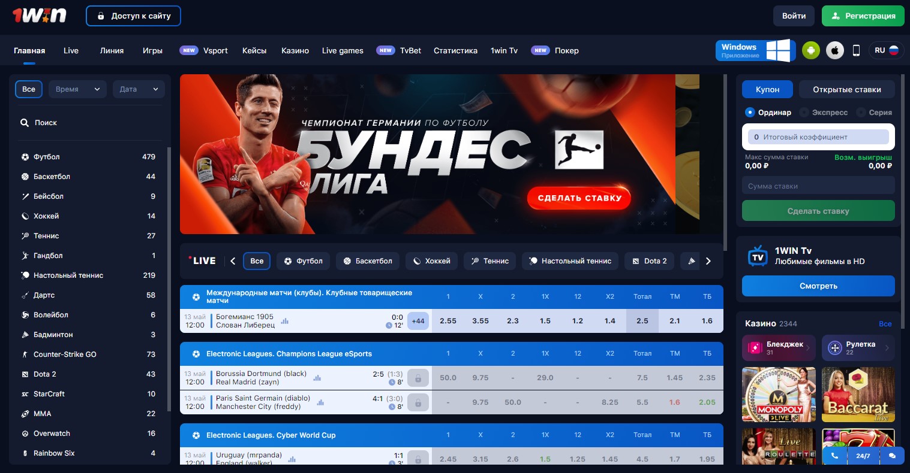The height and width of the screenshot is (473, 910).
Task: Switch bets to Экспресс mode
Action: [x=804, y=113]
